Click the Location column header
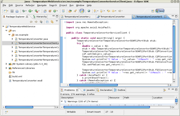180x116 pixels. pyautogui.click(x=163, y=98)
